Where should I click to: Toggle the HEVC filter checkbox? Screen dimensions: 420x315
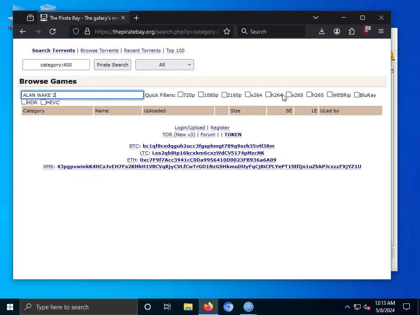pos(43,102)
